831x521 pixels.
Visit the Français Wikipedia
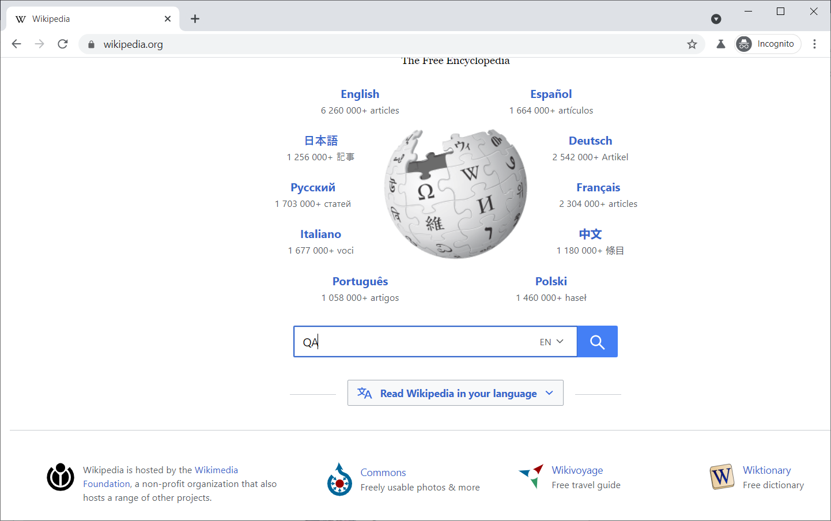click(598, 187)
